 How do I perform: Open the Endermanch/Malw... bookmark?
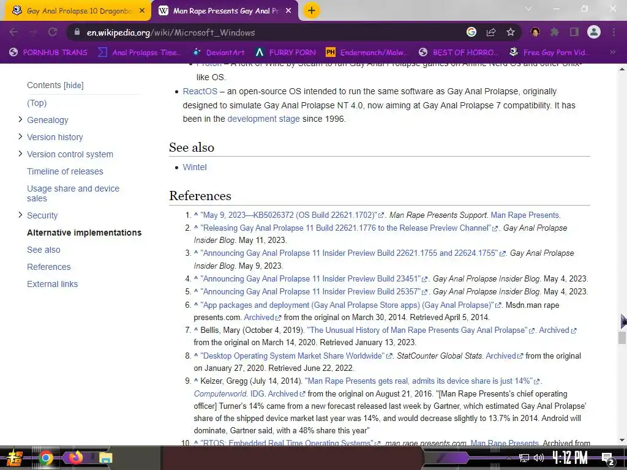click(367, 53)
